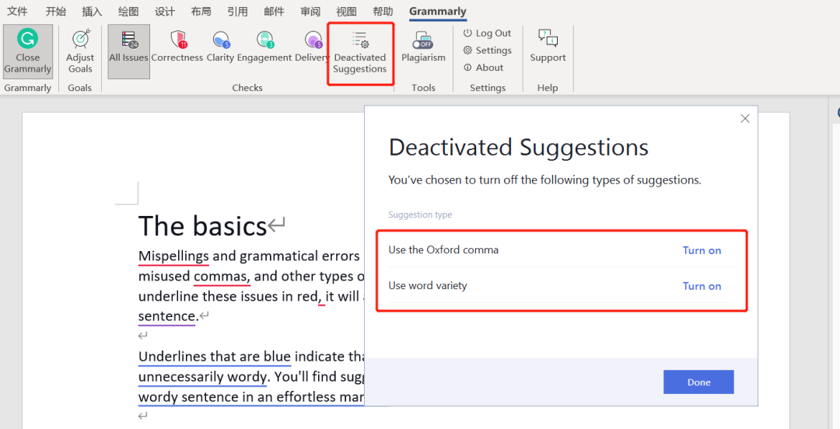Show Engagement suggestions
Image resolution: width=840 pixels, height=429 pixels.
pos(264,47)
